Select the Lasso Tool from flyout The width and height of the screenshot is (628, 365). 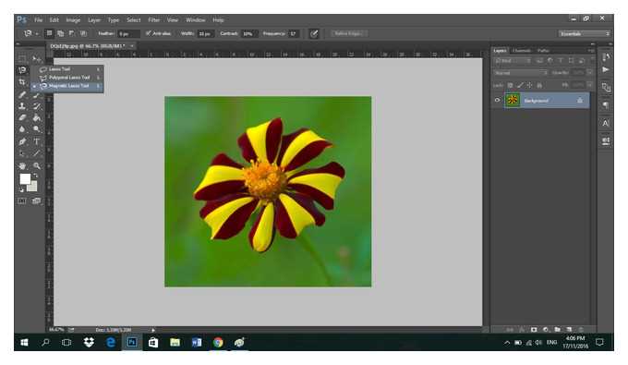pyautogui.click(x=68, y=69)
